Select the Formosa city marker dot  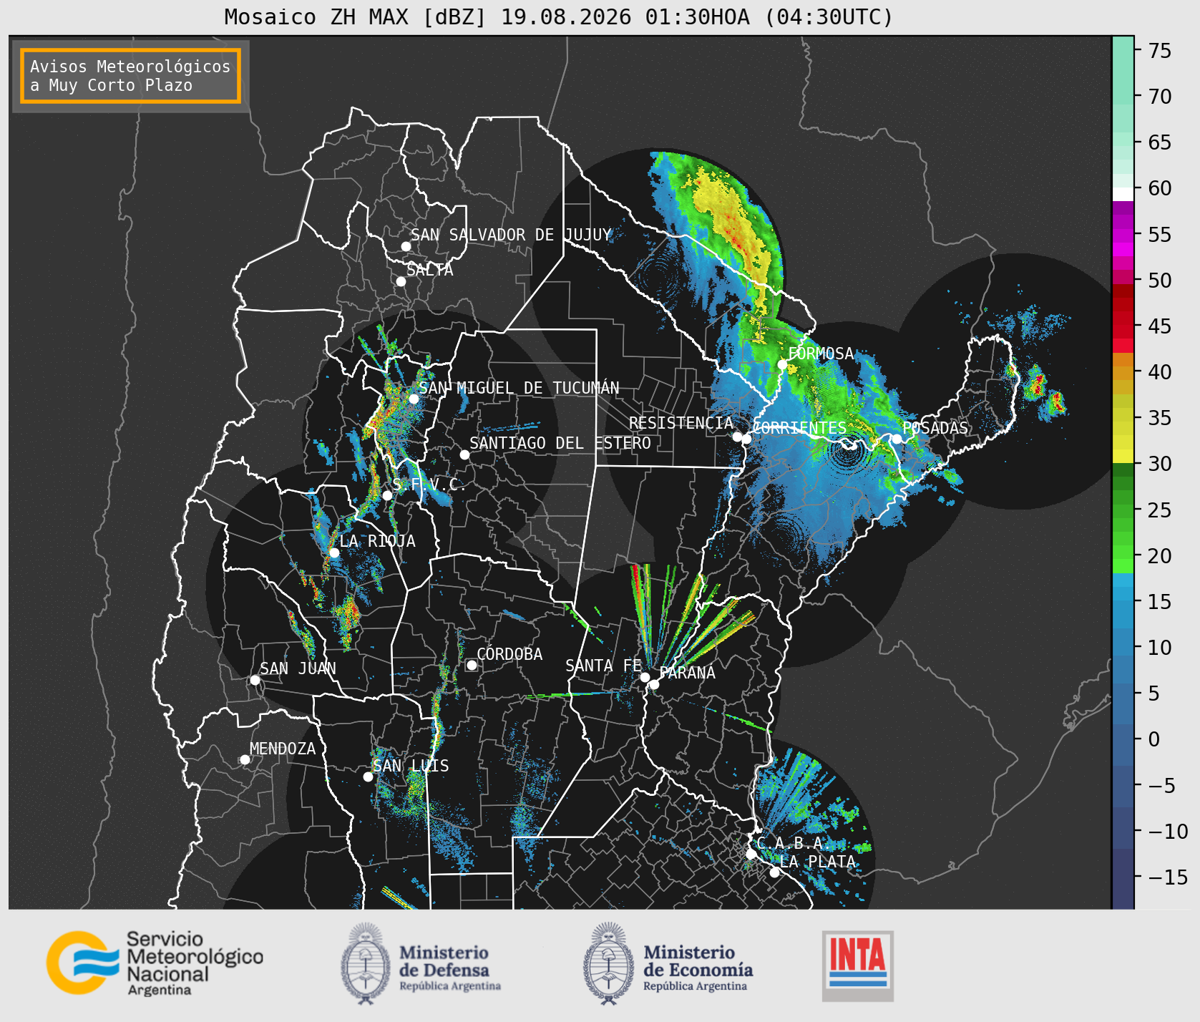782,364
